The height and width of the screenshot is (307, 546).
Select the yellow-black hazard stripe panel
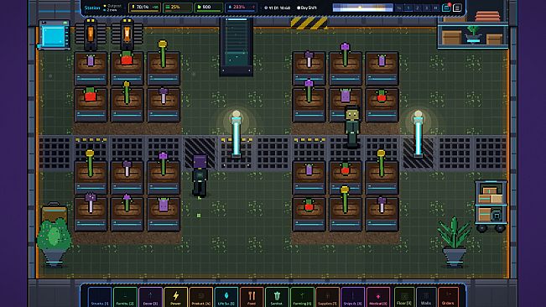pos(309,23)
